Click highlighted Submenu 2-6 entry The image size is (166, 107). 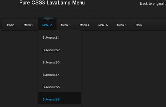pos(59,98)
